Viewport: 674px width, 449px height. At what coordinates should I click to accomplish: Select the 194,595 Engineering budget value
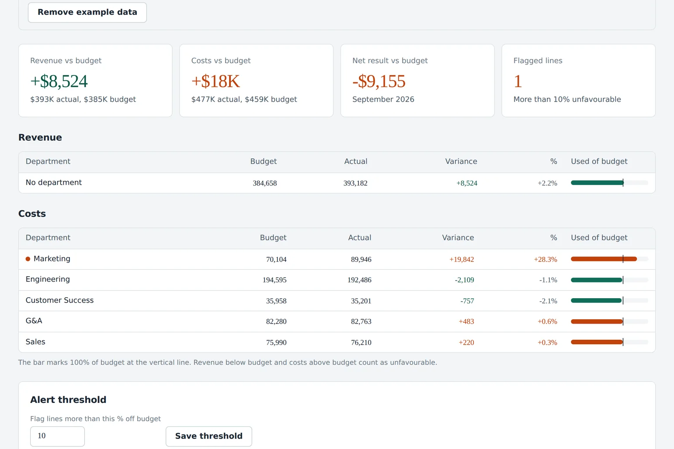[x=275, y=280]
